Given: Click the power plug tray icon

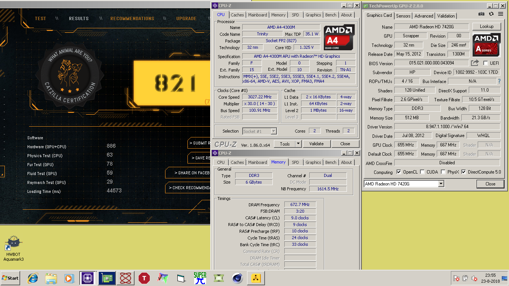Looking at the screenshot, I should pyautogui.click(x=465, y=278).
